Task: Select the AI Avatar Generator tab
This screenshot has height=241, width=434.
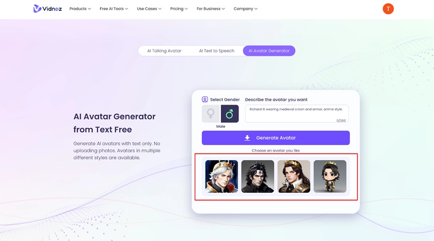Action: (x=269, y=51)
